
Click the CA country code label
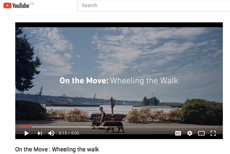click(x=32, y=3)
